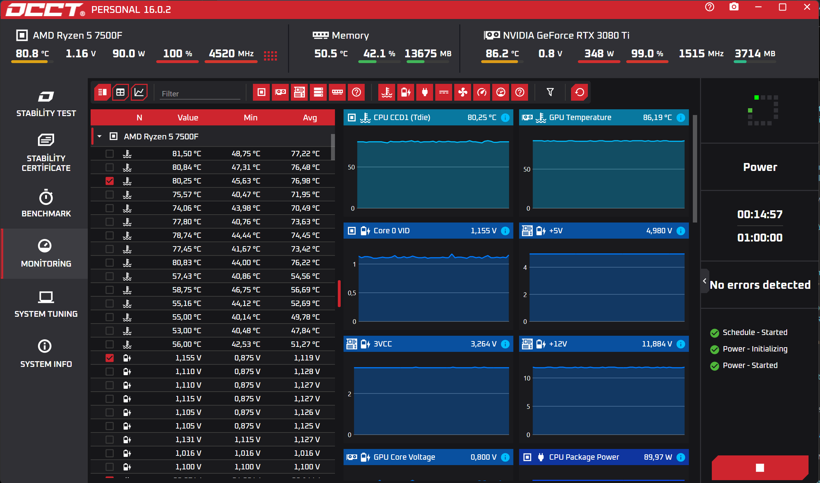Screen dimensions: 820x483
Task: Switch to the table view mode icon
Action: (120, 92)
